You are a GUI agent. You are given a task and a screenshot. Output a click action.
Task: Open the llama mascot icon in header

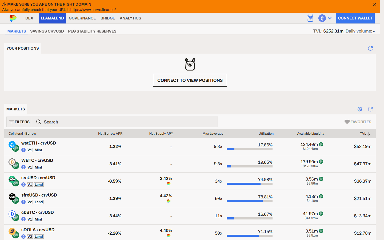click(x=310, y=18)
